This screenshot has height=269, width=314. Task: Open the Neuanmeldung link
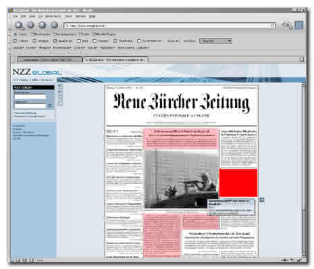(25, 113)
